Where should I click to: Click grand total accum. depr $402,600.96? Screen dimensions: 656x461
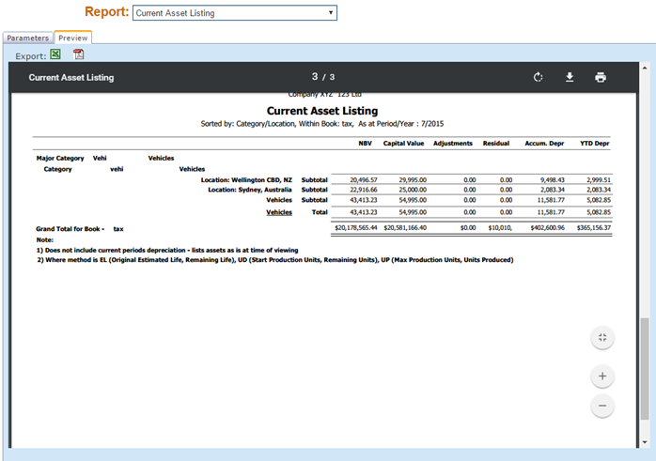[x=547, y=228]
